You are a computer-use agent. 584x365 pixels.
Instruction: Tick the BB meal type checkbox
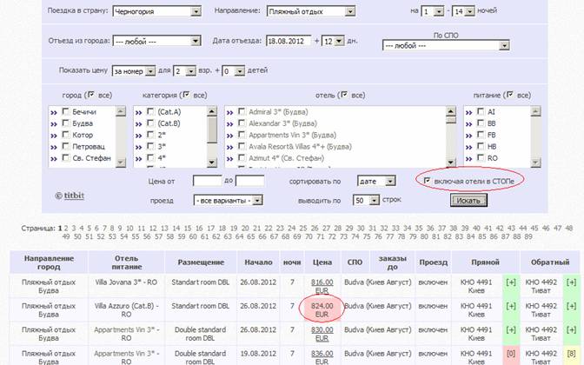coord(481,124)
